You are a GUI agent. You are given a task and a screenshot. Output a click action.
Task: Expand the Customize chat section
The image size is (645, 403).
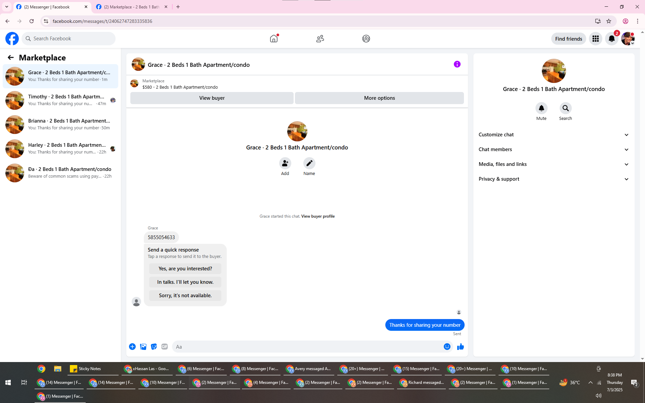(553, 135)
